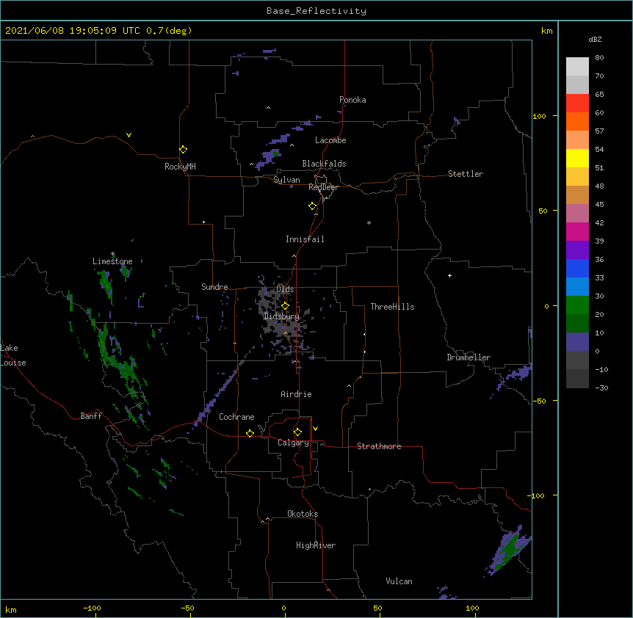Select the orange 57-60 dBZ legend color
The width and height of the screenshot is (633, 618).
(577, 121)
